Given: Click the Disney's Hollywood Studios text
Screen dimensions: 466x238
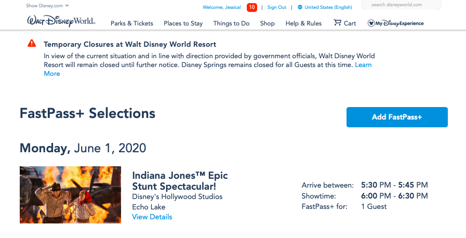Looking at the screenshot, I should point(177,197).
